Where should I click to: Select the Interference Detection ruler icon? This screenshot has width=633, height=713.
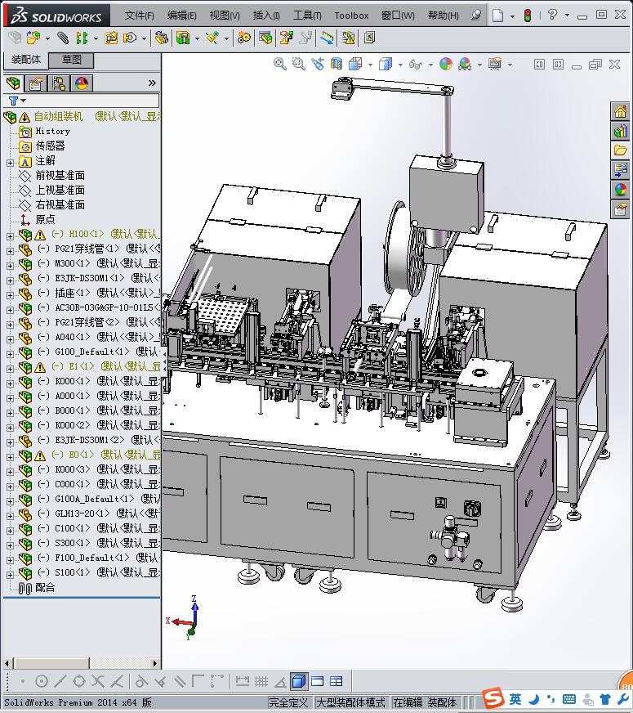tap(327, 38)
